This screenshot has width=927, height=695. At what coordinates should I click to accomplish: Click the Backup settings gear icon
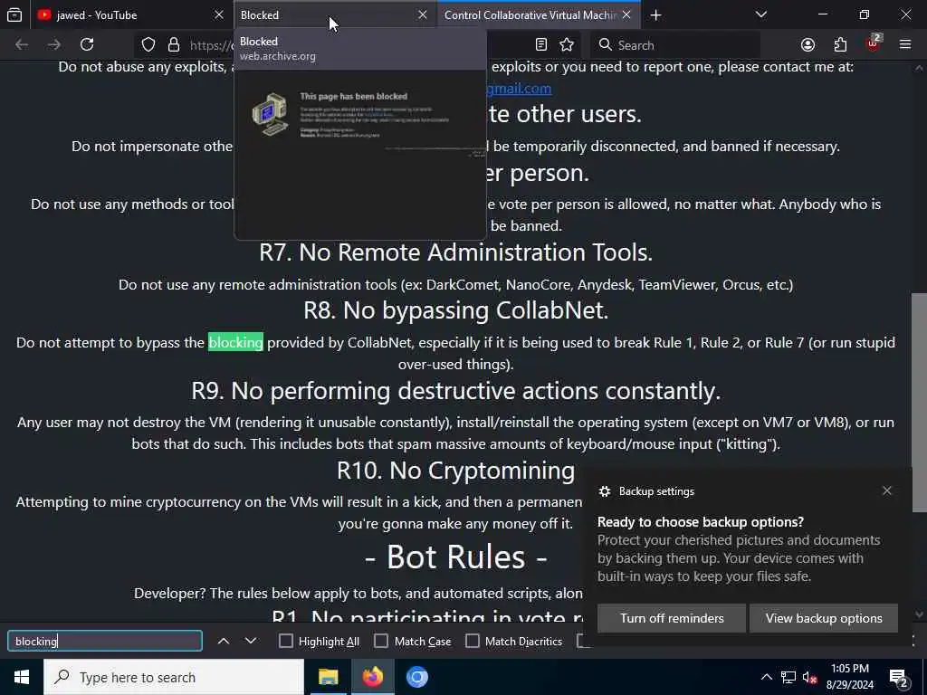point(604,491)
